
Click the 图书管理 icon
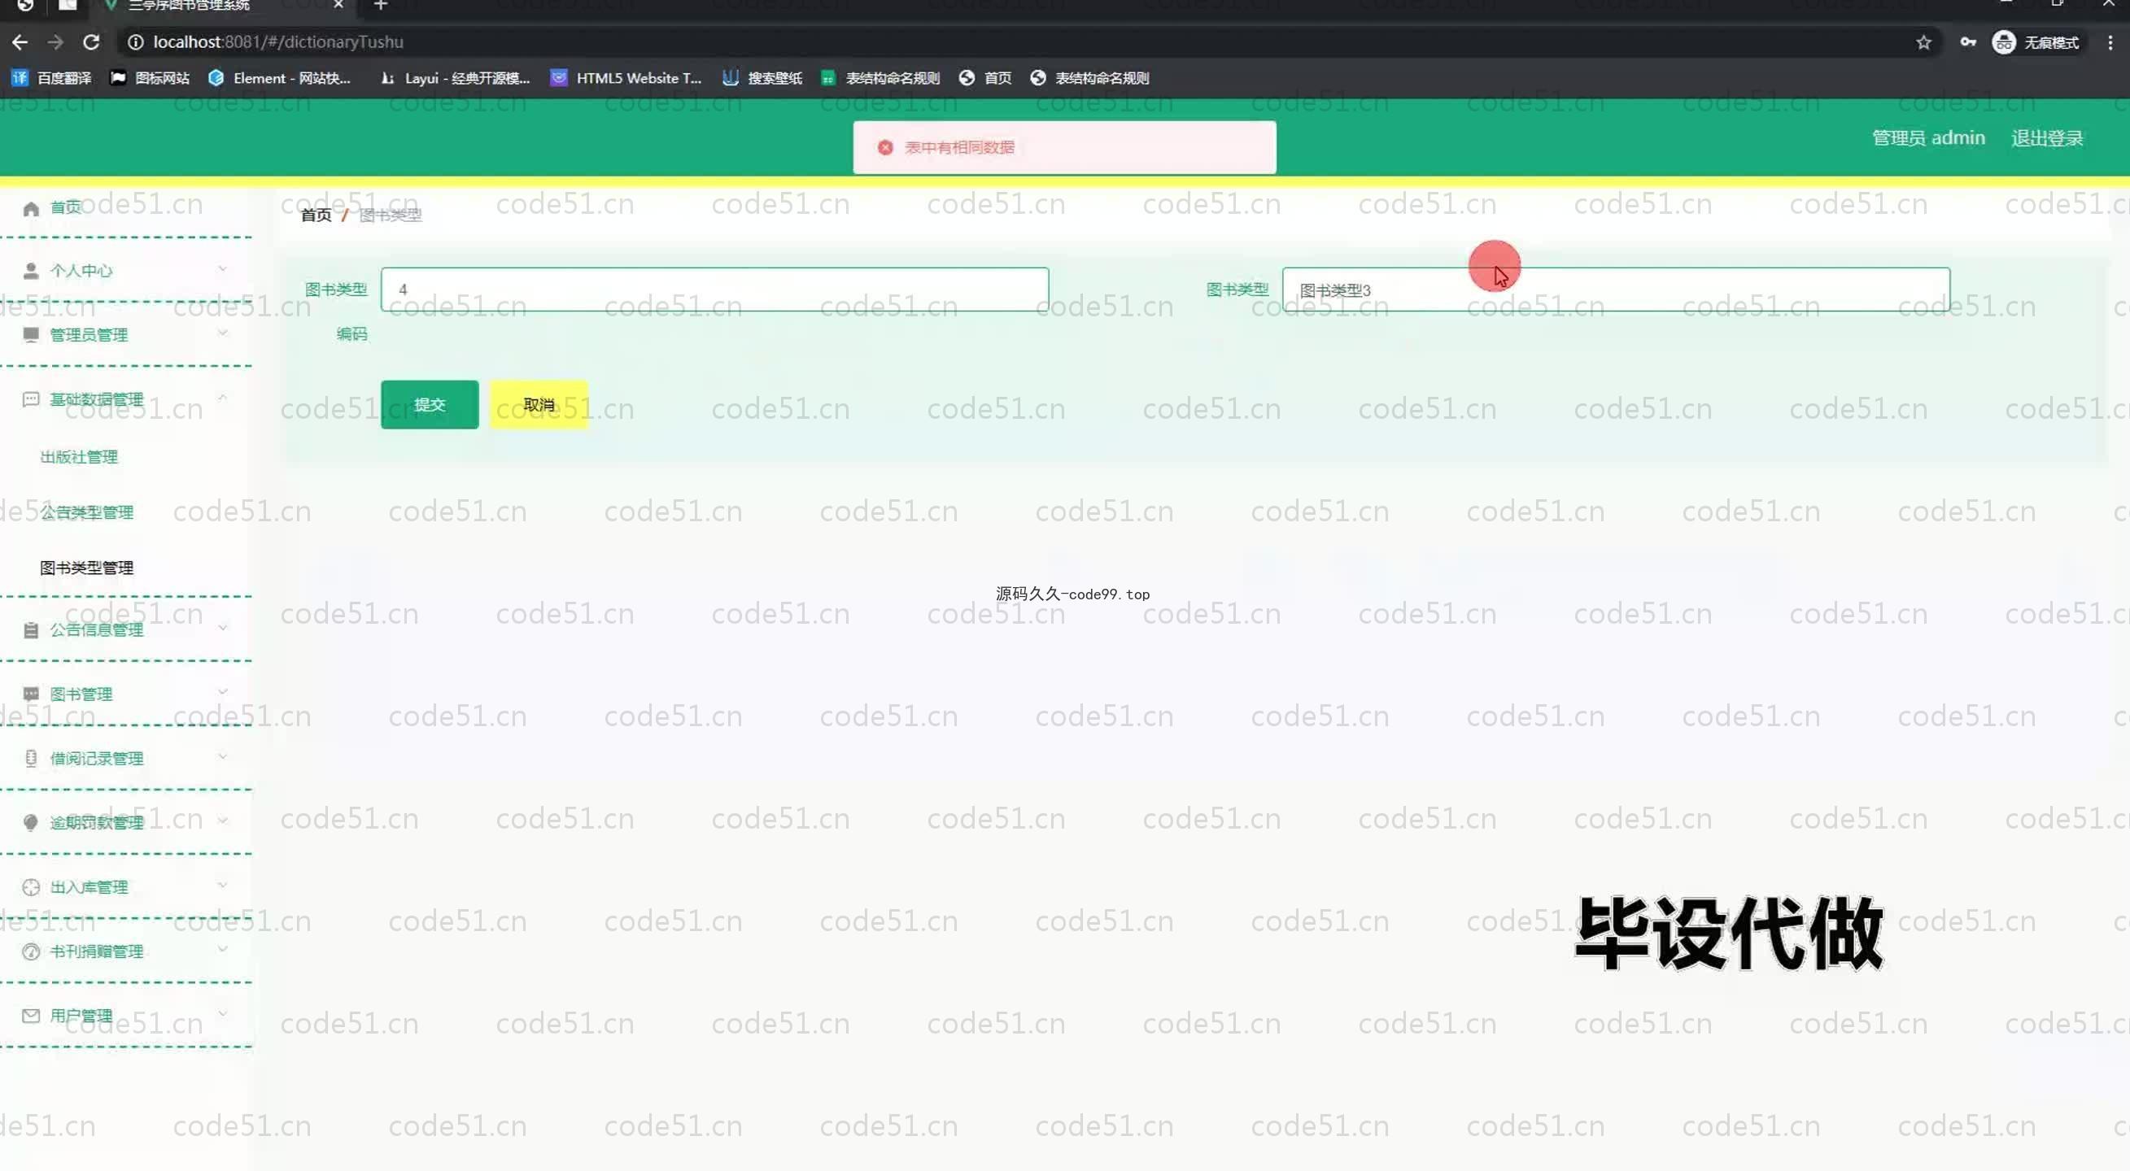tap(31, 694)
